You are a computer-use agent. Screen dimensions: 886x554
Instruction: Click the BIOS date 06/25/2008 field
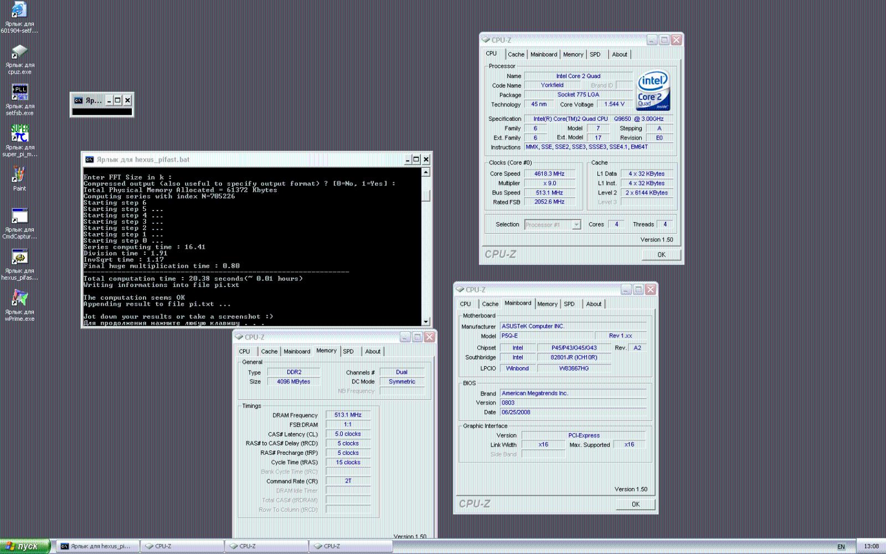click(573, 412)
